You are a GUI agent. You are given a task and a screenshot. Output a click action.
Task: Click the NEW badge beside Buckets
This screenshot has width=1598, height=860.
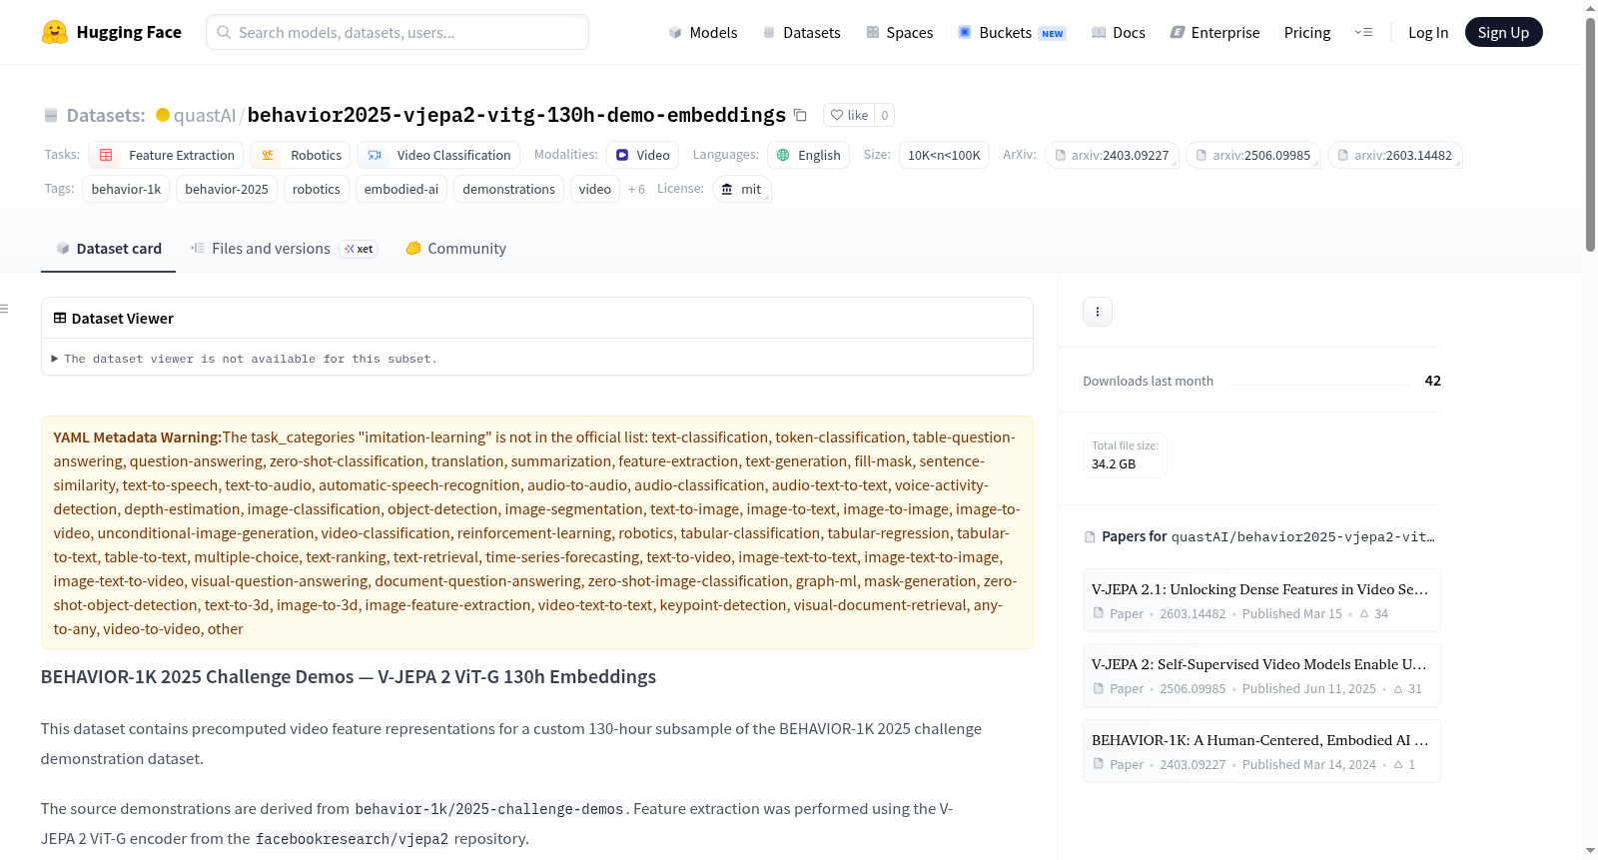coord(1053,33)
